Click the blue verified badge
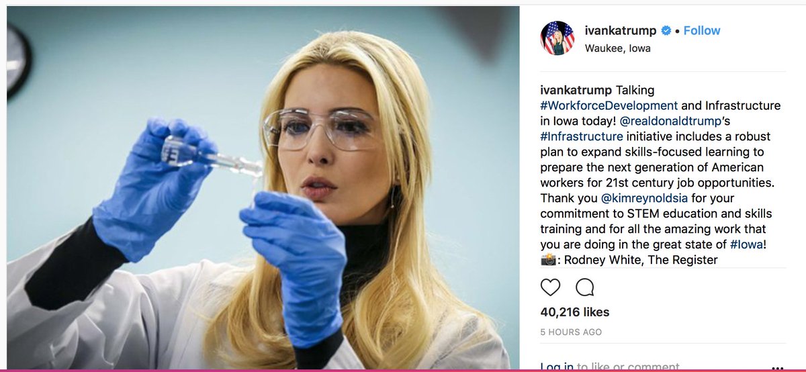806x372 pixels. [666, 31]
